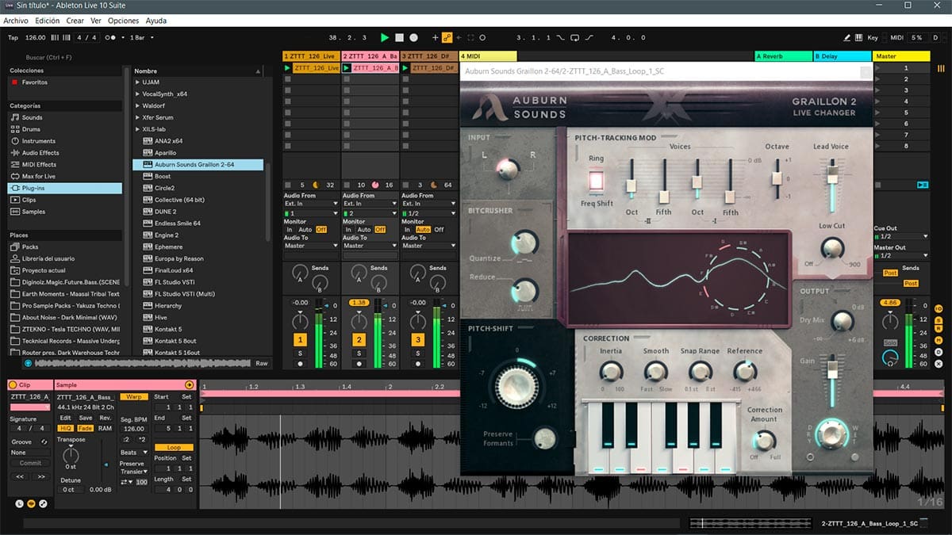Open the Ayuda menu

click(x=156, y=21)
